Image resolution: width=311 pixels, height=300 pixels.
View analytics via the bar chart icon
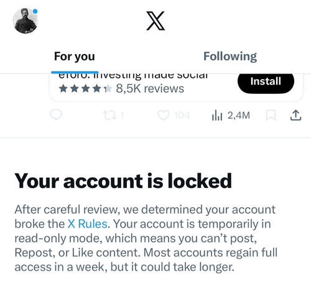click(x=217, y=116)
